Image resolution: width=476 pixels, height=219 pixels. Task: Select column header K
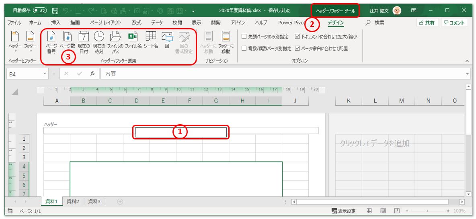[x=349, y=101]
